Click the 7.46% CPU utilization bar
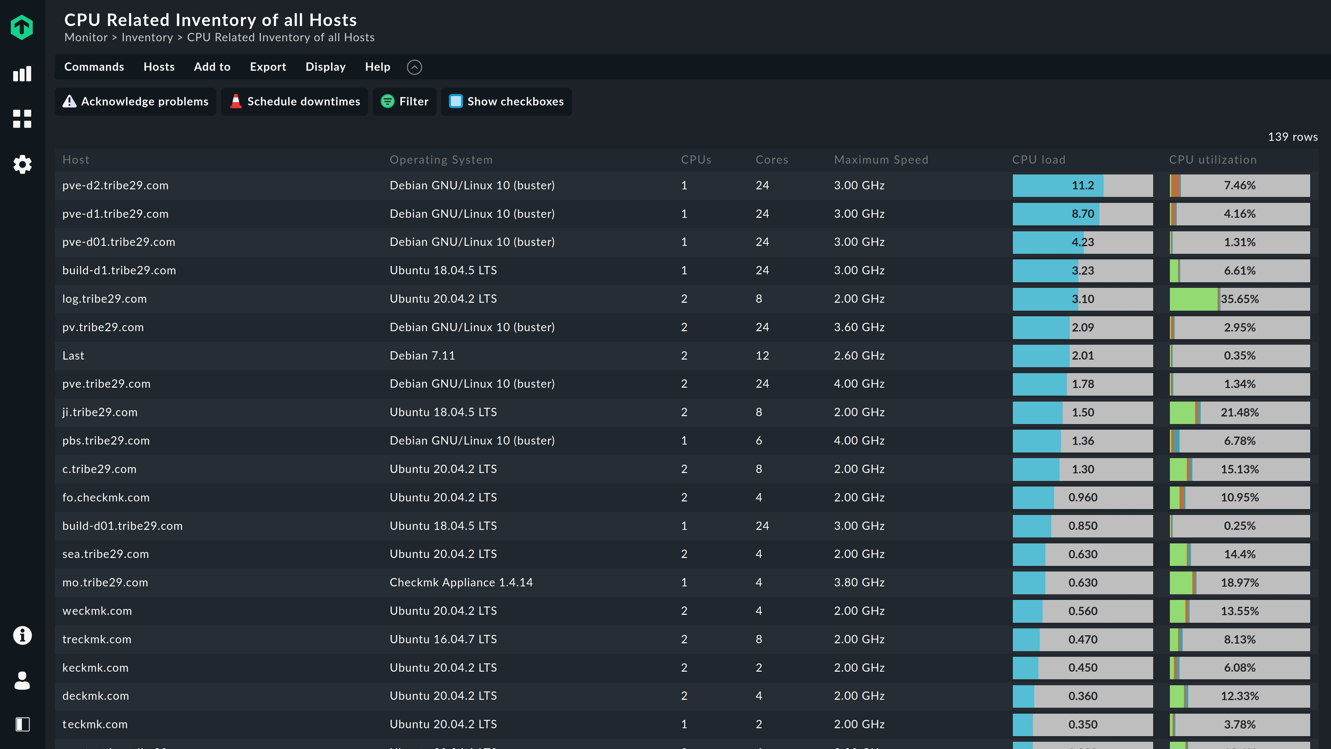 click(x=1239, y=186)
